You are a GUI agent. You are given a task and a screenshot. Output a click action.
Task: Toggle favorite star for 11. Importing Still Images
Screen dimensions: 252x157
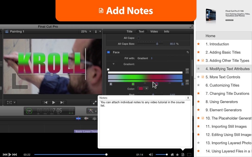pos(198,126)
